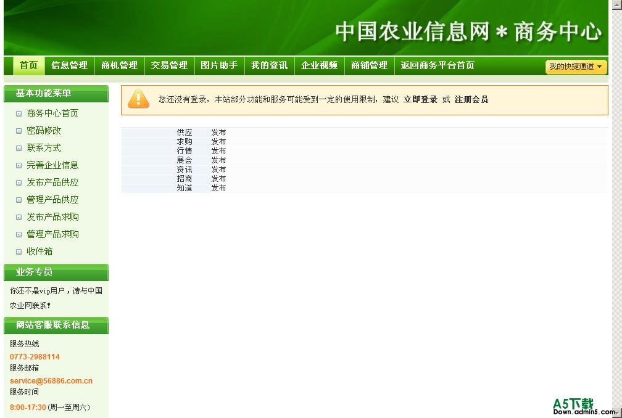Open 联系方式 in sidebar
This screenshot has height=418, width=622.
click(x=44, y=148)
